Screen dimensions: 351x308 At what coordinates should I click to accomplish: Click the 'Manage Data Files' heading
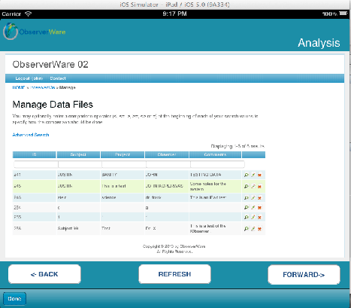pos(53,105)
